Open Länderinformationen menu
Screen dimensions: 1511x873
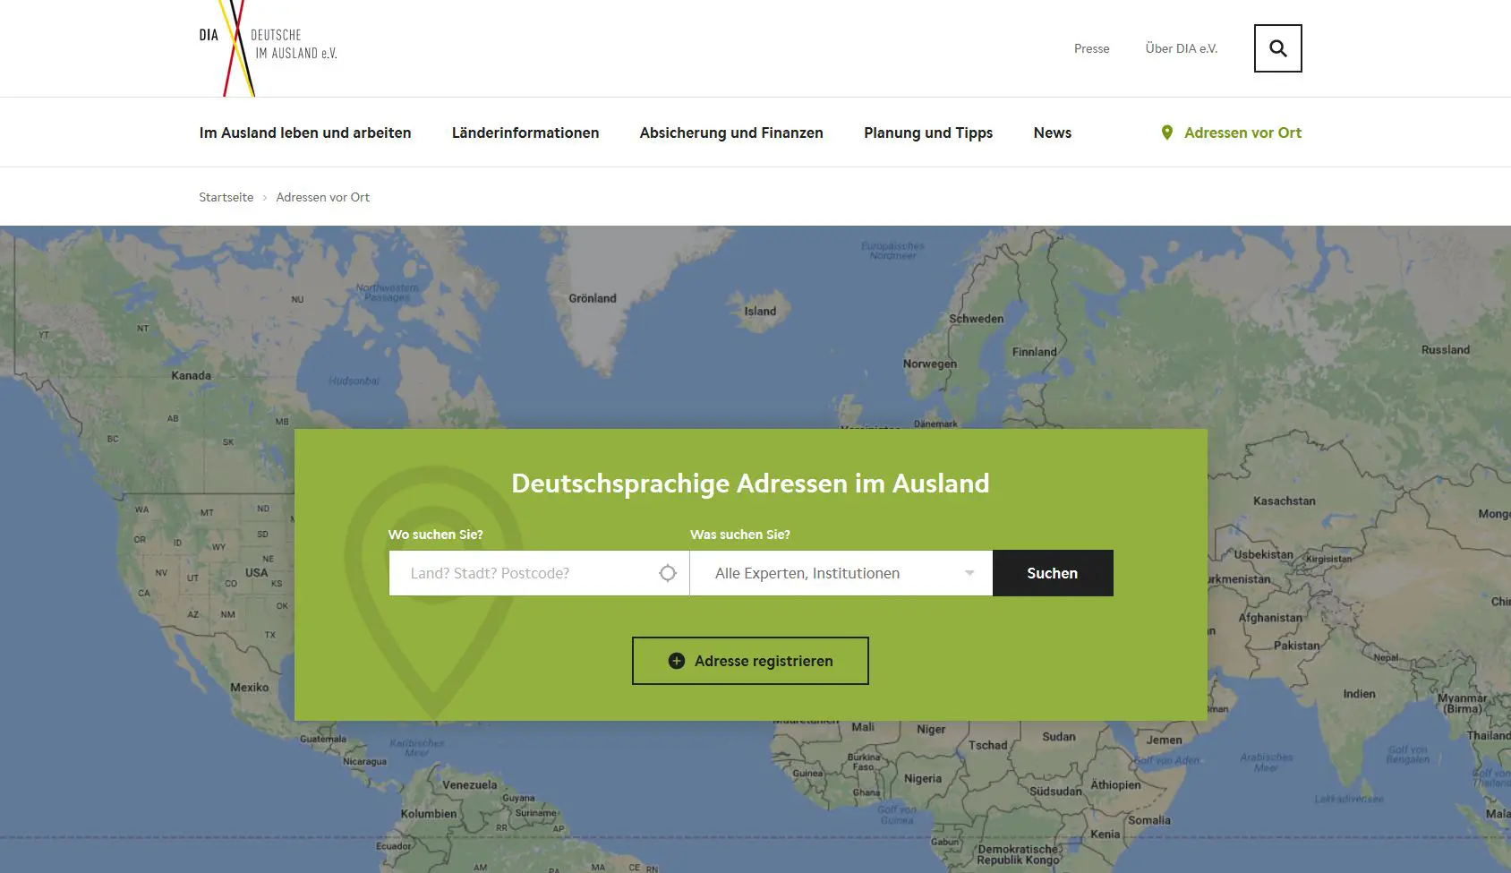pos(525,133)
